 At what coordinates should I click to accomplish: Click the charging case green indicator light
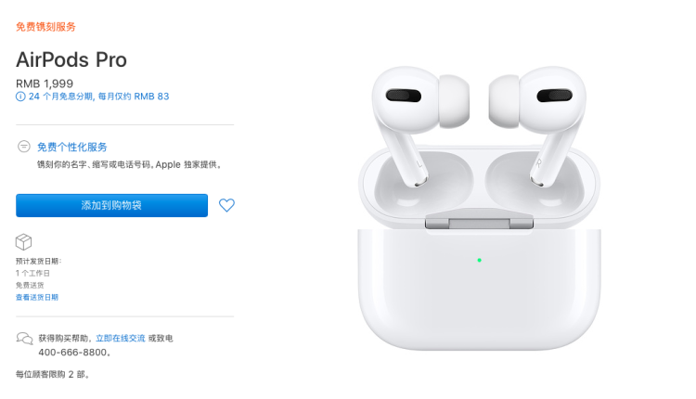point(480,260)
